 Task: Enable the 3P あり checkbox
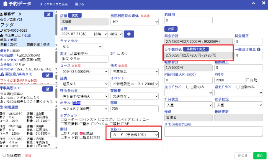tap(119, 53)
